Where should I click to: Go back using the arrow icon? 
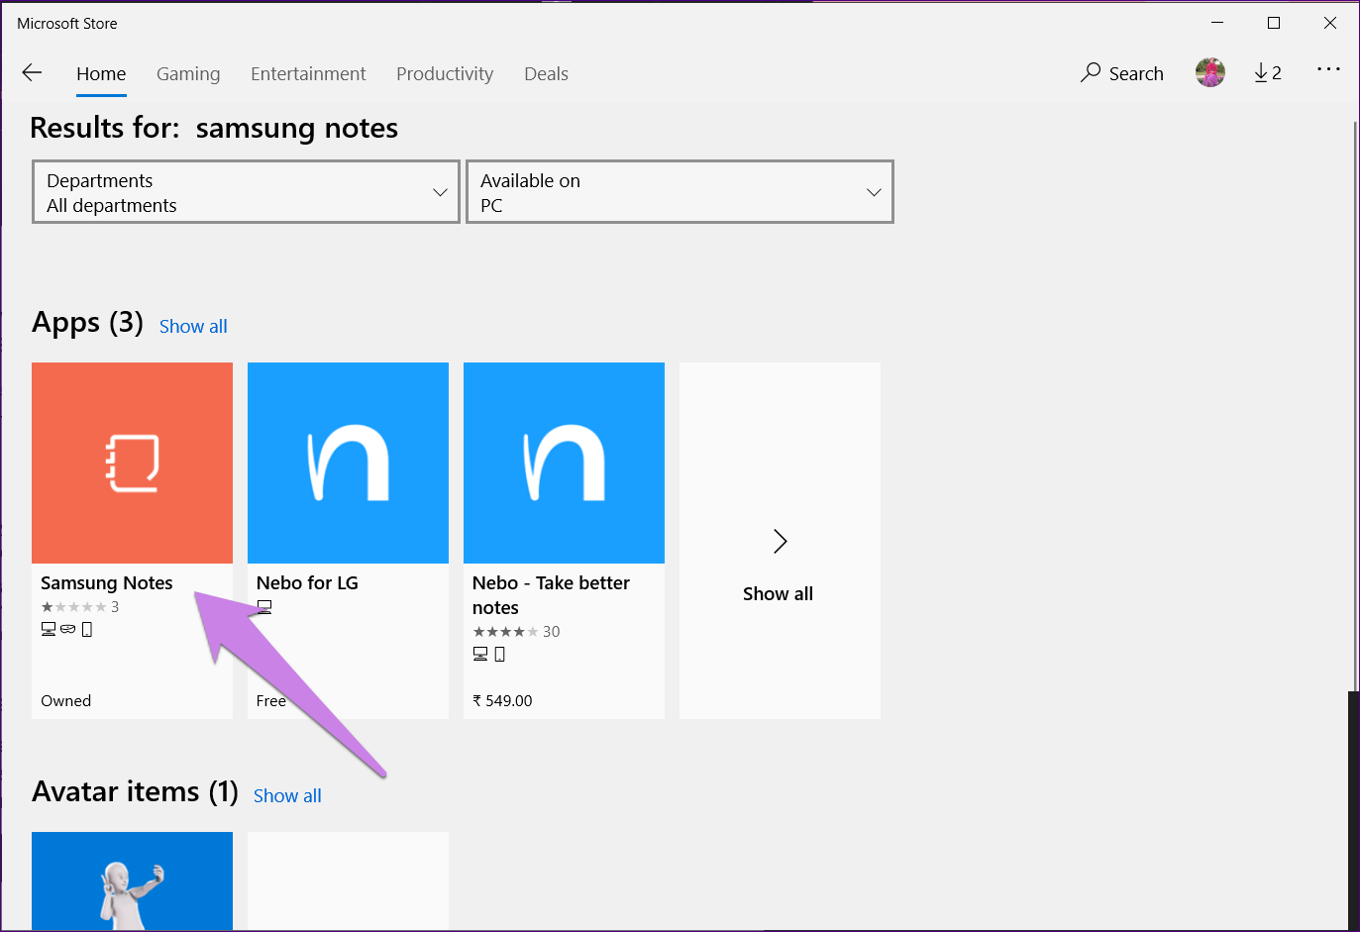(x=32, y=72)
